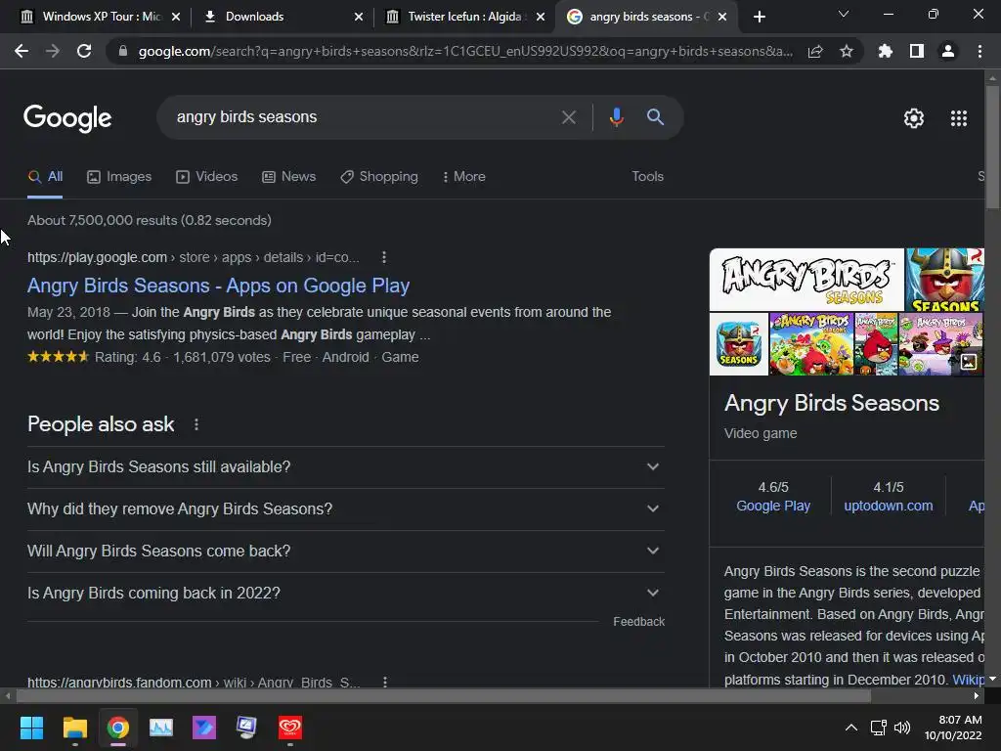Go back using the browser back arrow
The image size is (1001, 751).
tap(22, 51)
